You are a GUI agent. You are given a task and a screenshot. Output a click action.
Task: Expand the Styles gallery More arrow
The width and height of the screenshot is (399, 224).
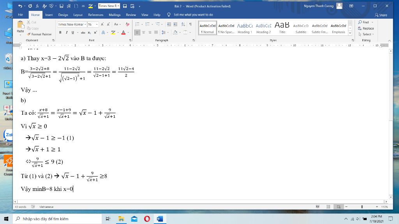tap(350, 33)
